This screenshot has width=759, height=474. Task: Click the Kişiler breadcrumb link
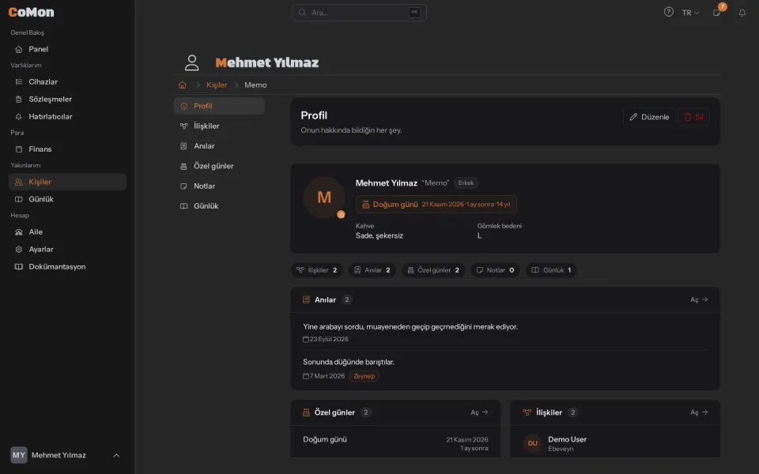[x=217, y=85]
